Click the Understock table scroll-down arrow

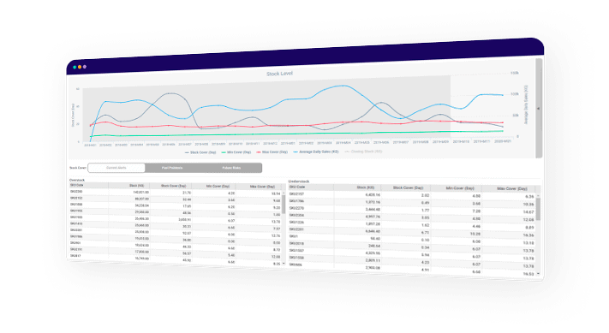[x=538, y=274]
